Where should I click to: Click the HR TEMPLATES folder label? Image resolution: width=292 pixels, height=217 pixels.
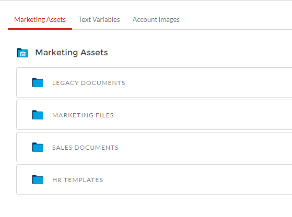77,180
